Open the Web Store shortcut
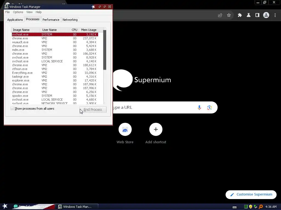The image size is (281, 210). [125, 129]
